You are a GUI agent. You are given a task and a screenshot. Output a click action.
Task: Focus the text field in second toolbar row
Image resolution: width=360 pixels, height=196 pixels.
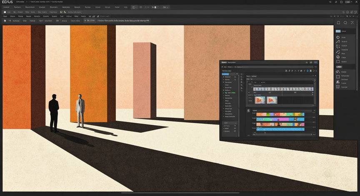[74, 12]
